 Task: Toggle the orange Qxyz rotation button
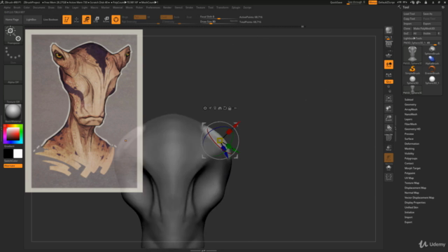(x=388, y=82)
